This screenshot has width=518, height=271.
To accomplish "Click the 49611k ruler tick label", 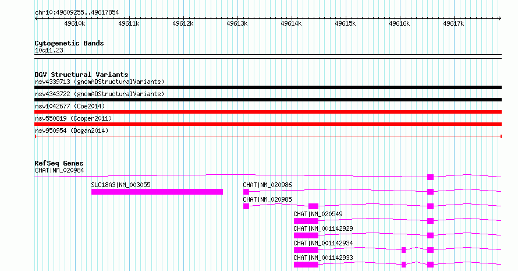I will click(129, 23).
